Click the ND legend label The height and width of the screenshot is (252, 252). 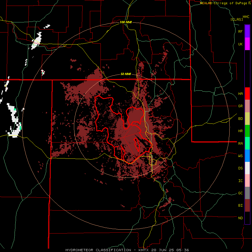(x=240, y=218)
